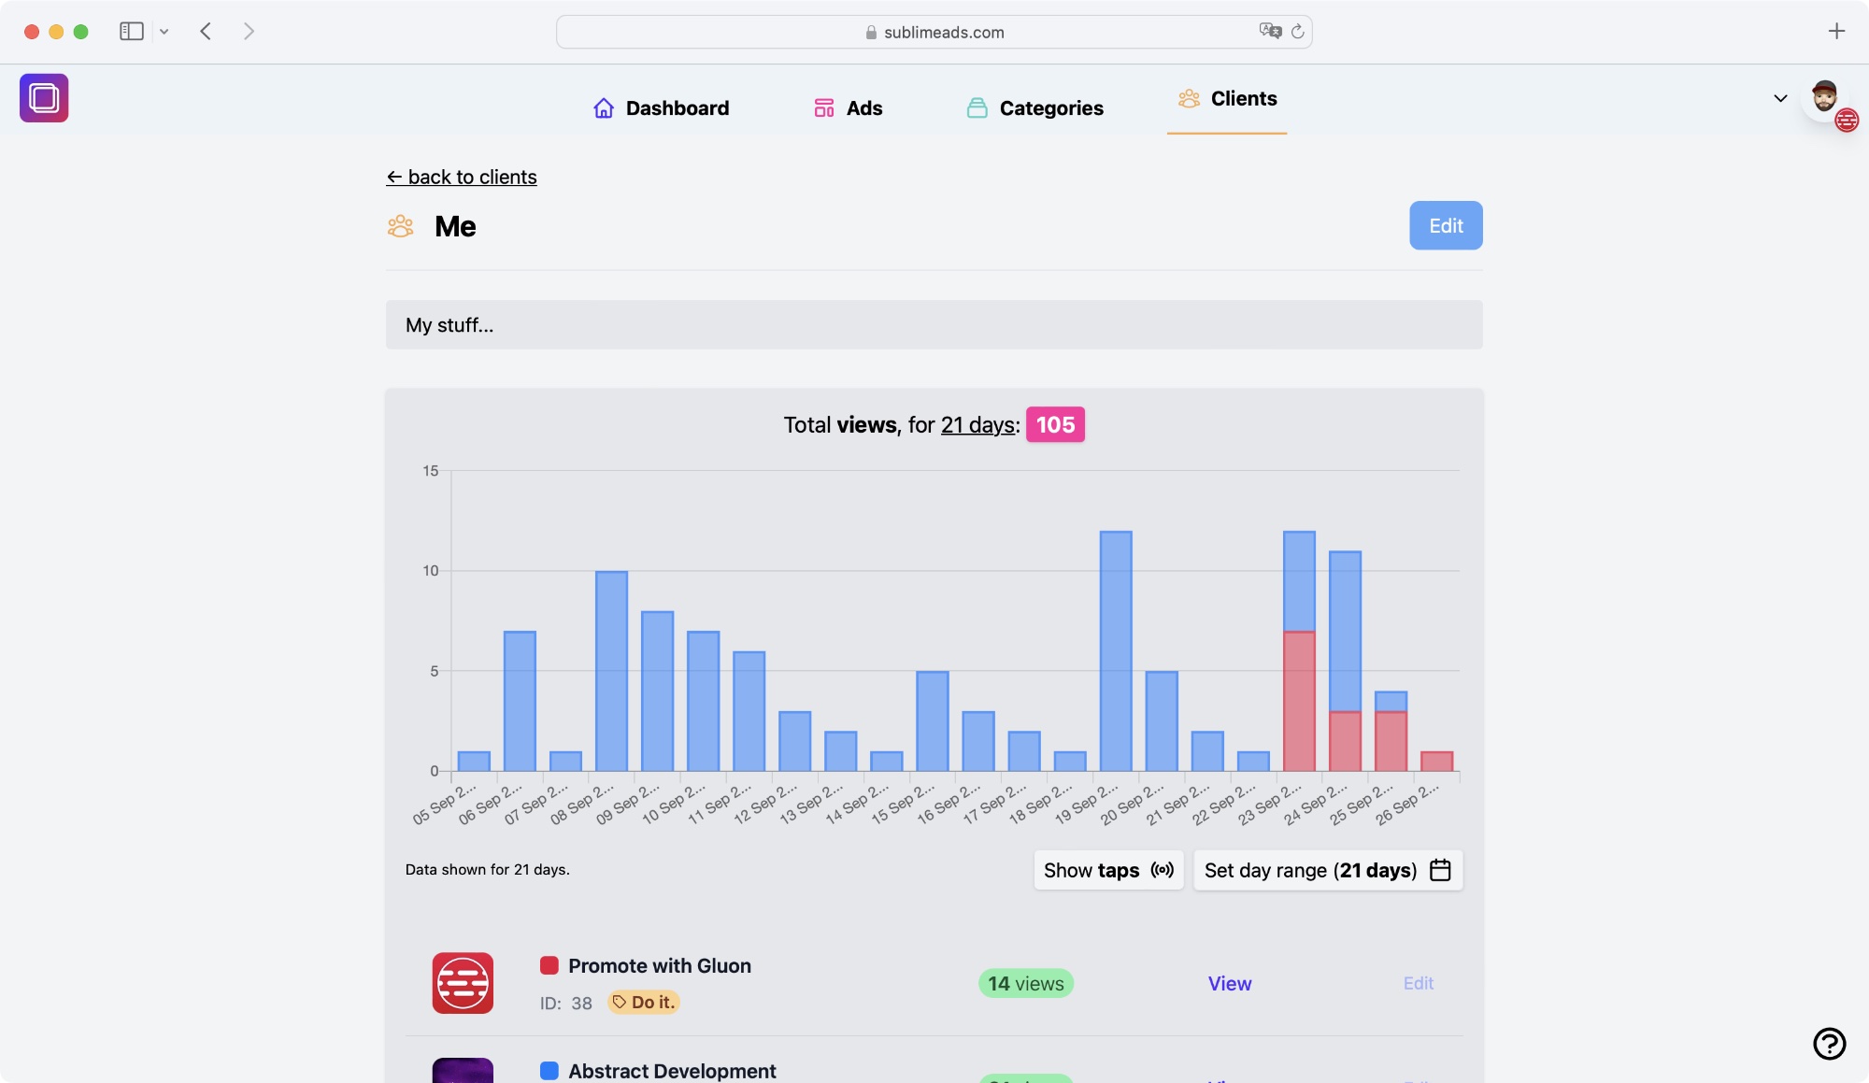The height and width of the screenshot is (1083, 1869).
Task: Reload the page with the refresh icon
Action: coord(1297,32)
